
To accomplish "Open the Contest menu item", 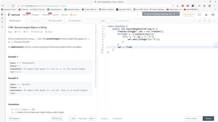I will [x=55, y=15].
